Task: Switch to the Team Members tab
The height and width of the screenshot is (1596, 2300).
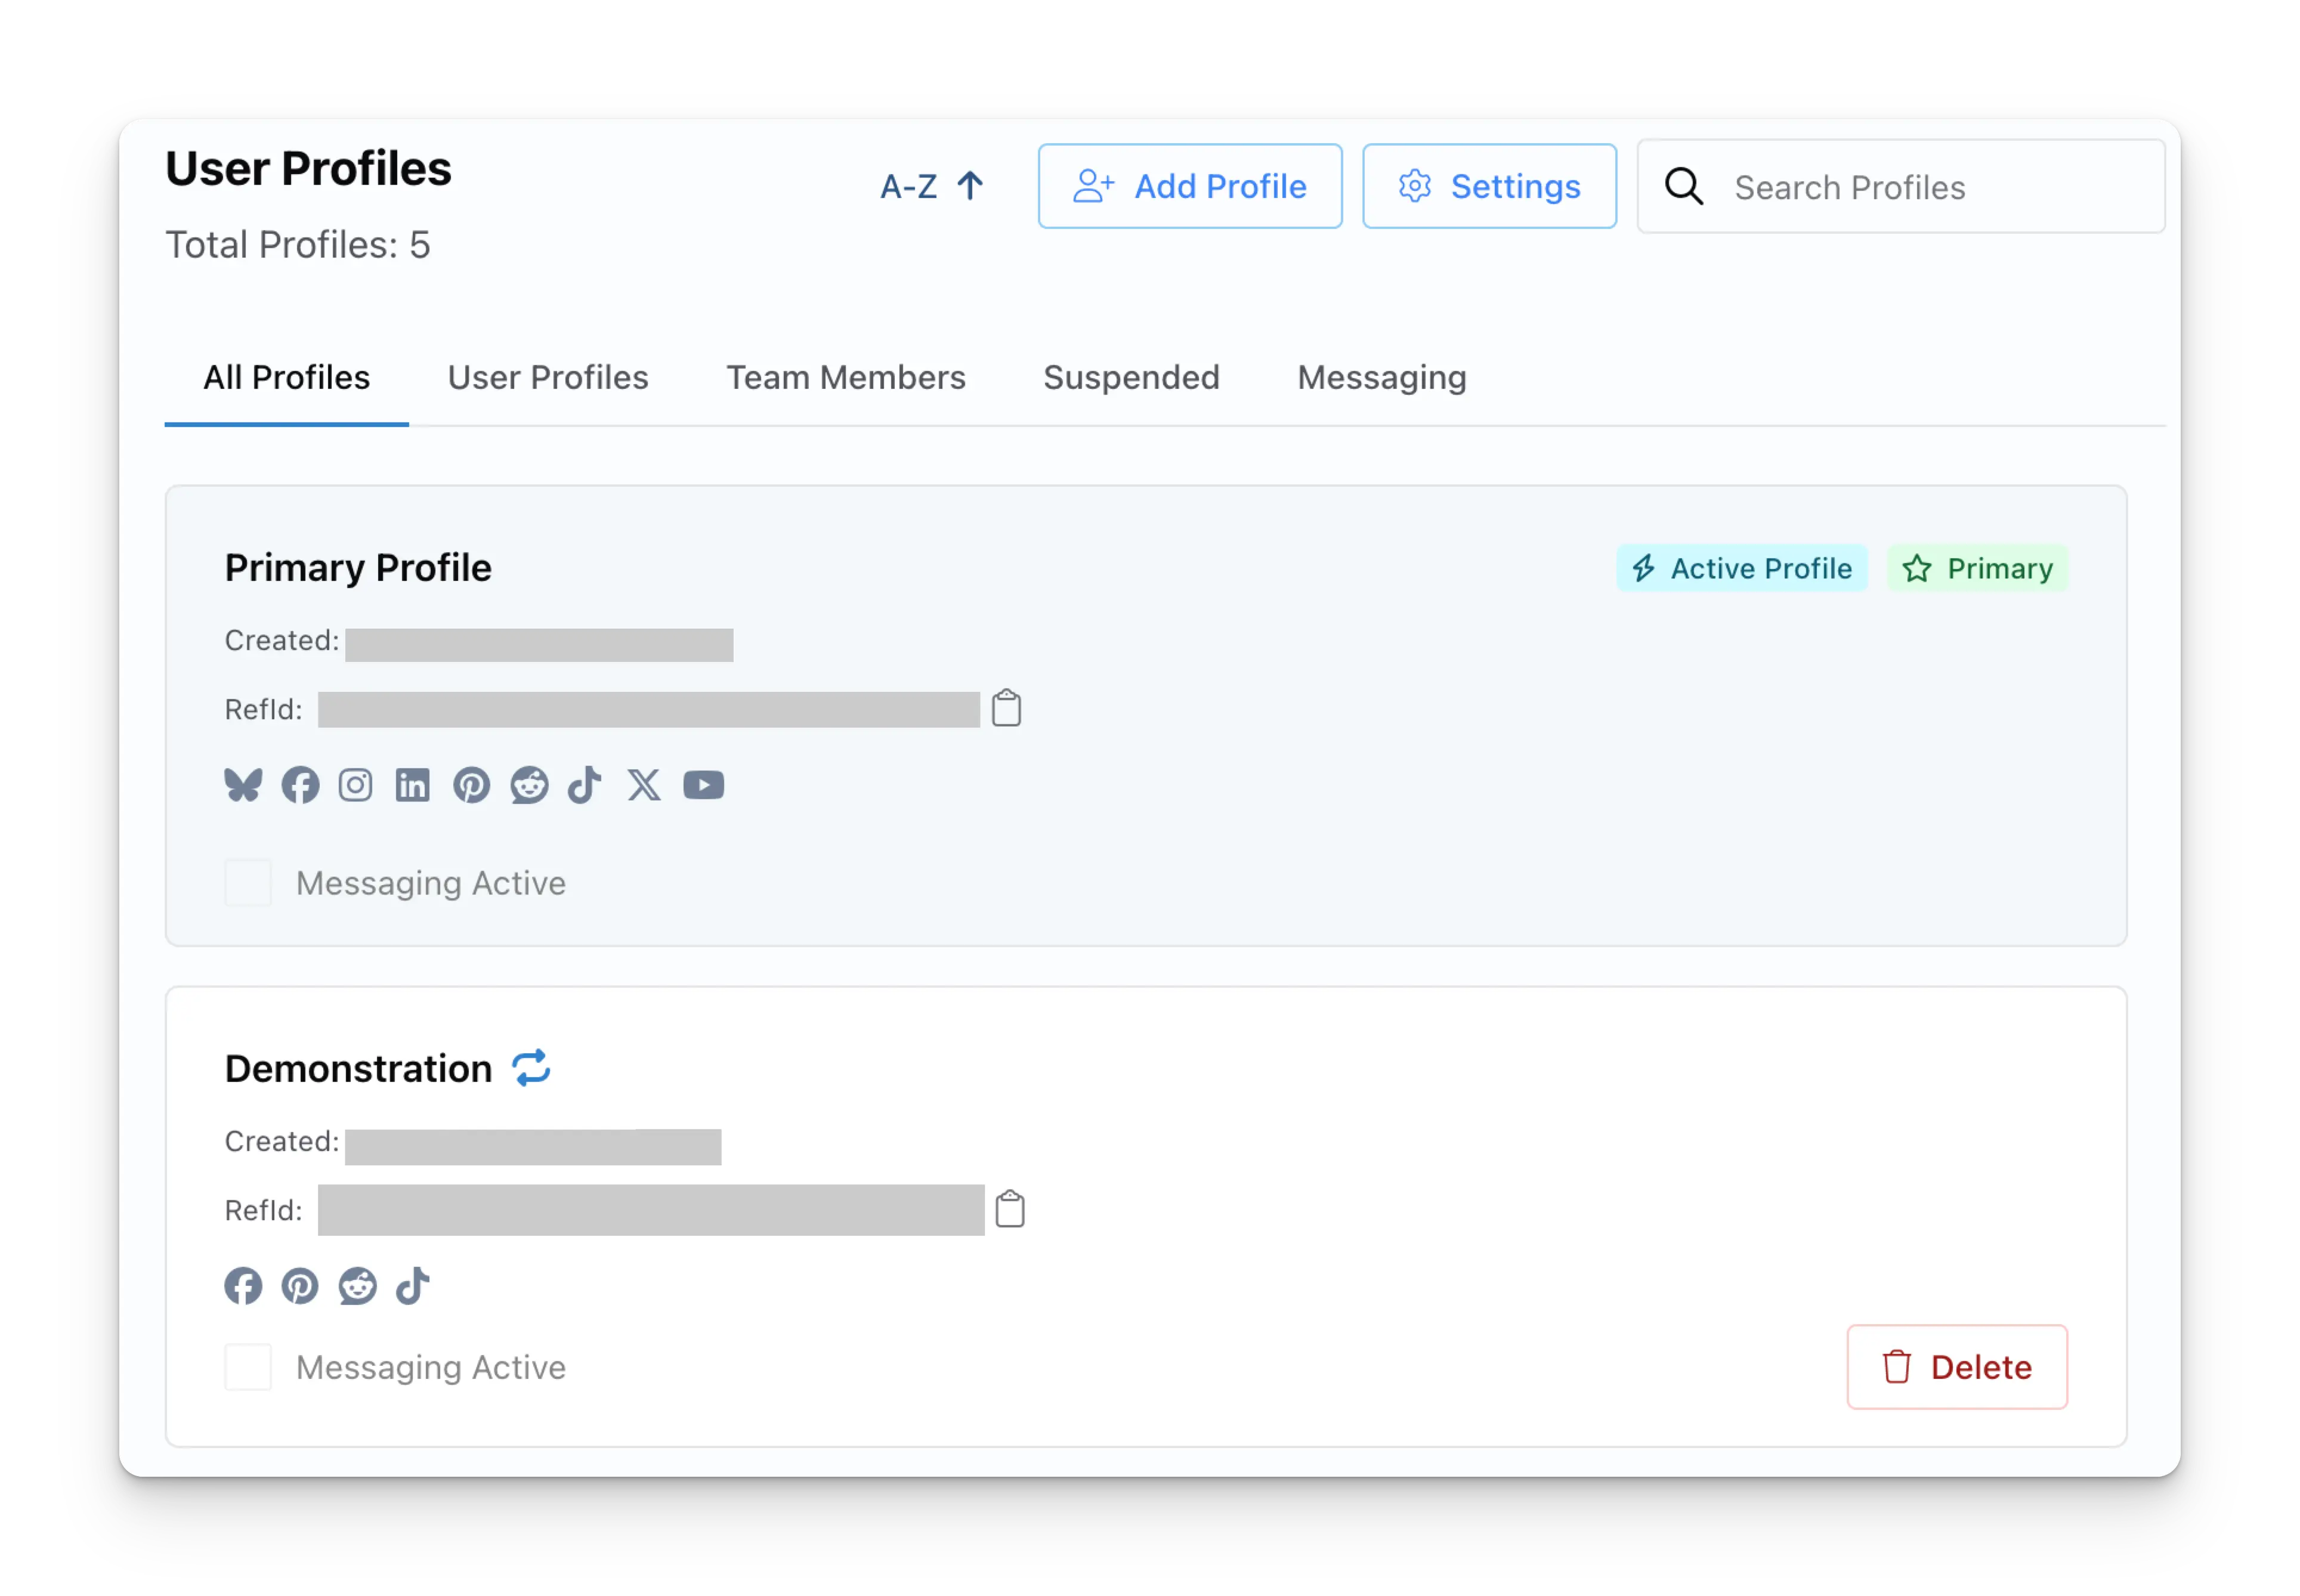Action: tap(845, 378)
